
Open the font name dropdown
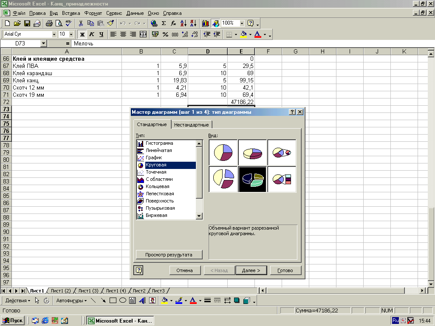(x=54, y=34)
